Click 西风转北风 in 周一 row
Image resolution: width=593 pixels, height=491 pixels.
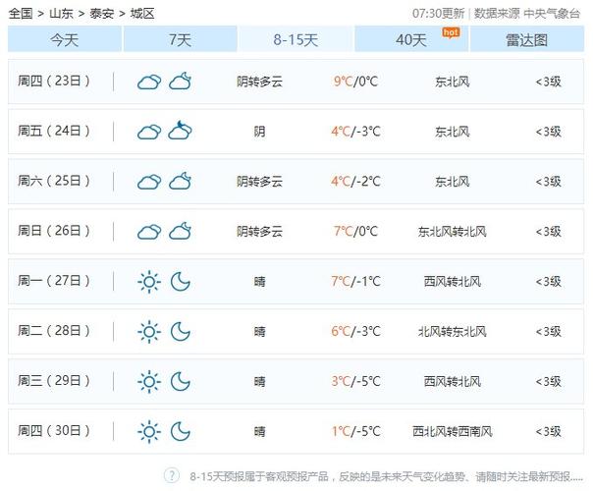click(452, 281)
